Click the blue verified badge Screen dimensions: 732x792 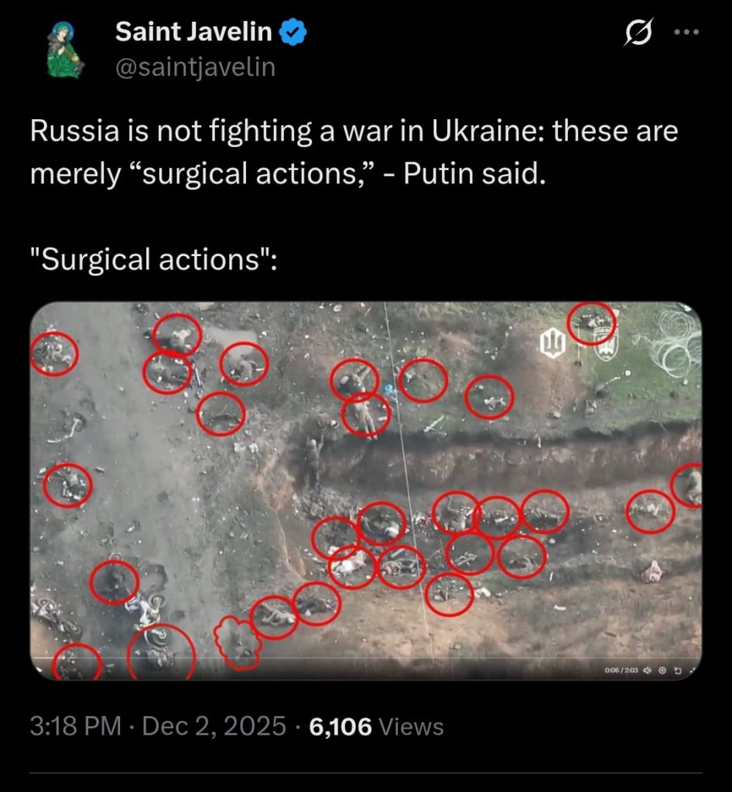[x=293, y=32]
